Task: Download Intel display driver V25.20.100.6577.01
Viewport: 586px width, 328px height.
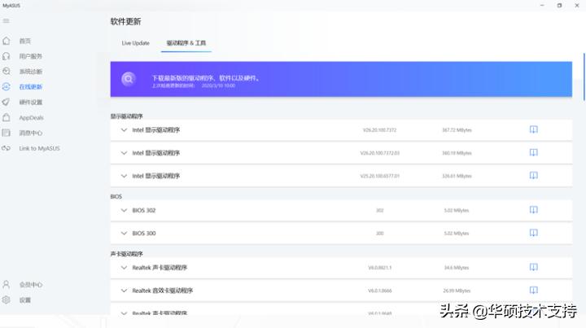Action: [534, 176]
